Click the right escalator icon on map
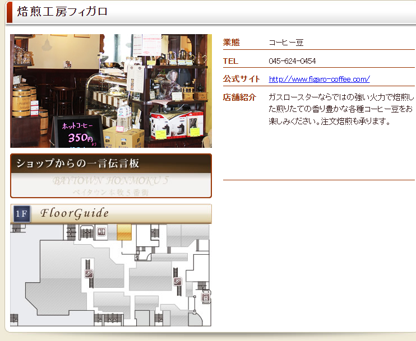The width and height of the screenshot is (416, 341). tap(178, 282)
